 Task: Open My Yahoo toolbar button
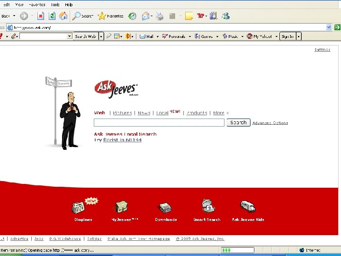pyautogui.click(x=259, y=37)
